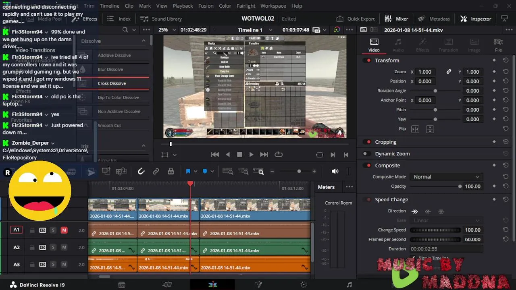Viewport: 516px width, 290px height.
Task: Click the timeline zoom out minus icon
Action: point(272,172)
